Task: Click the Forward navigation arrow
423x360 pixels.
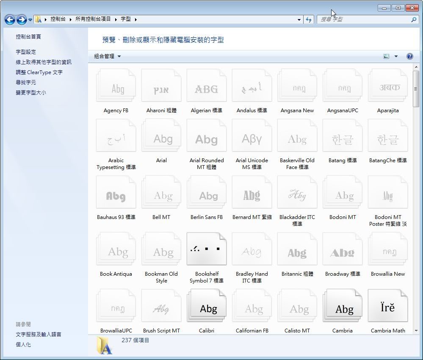Action: point(22,19)
